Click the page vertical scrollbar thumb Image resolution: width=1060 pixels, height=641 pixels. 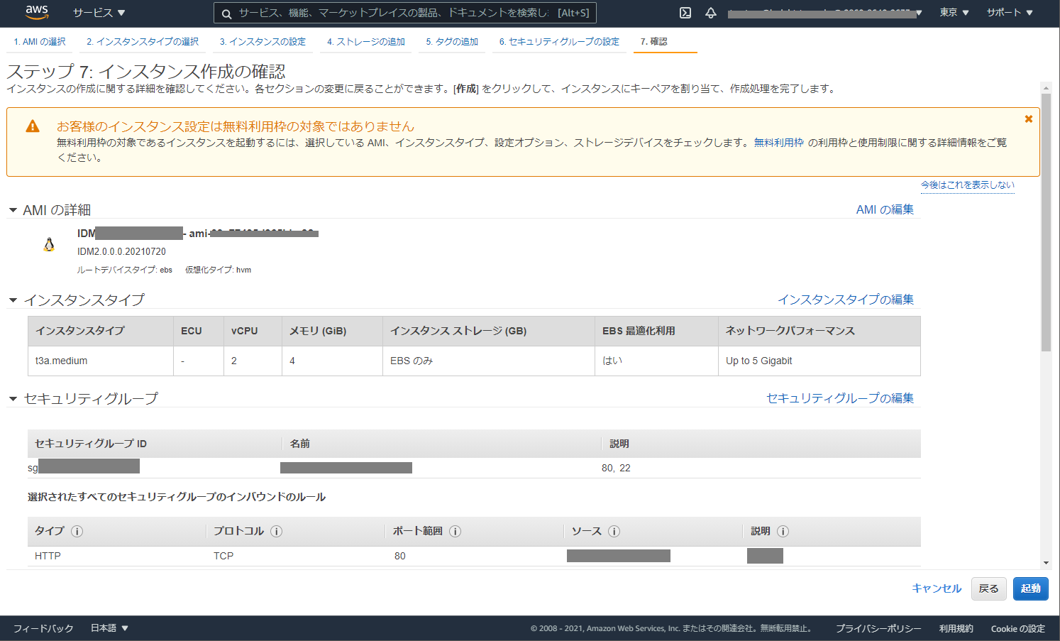coord(1046,221)
